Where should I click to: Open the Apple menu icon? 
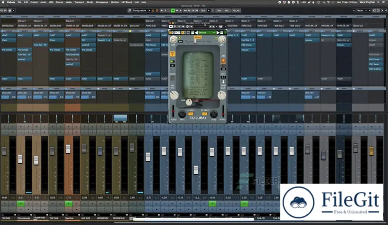point(2,2)
